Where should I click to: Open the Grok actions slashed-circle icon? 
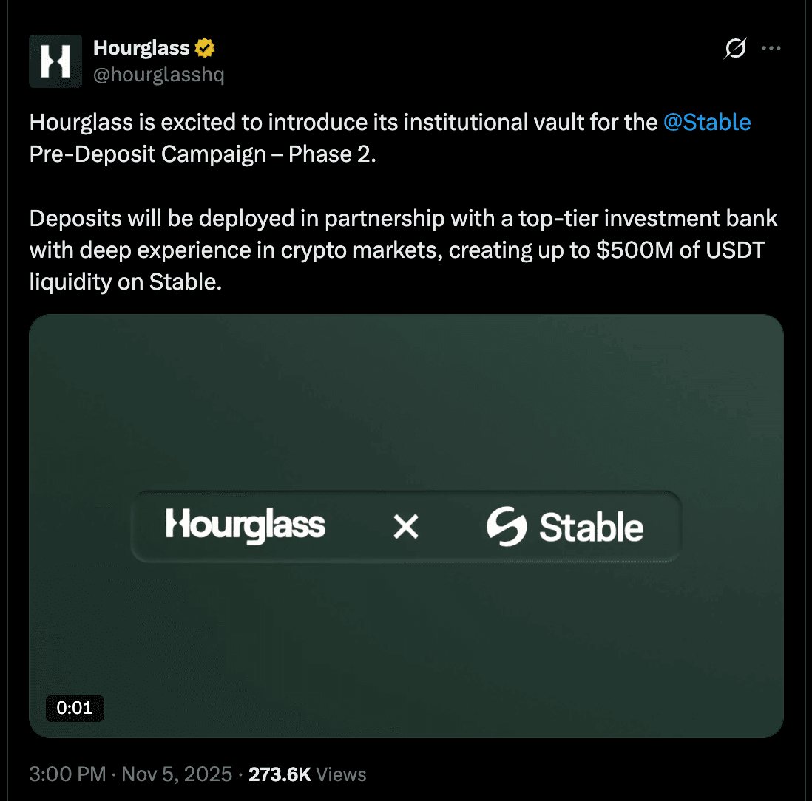(x=734, y=47)
